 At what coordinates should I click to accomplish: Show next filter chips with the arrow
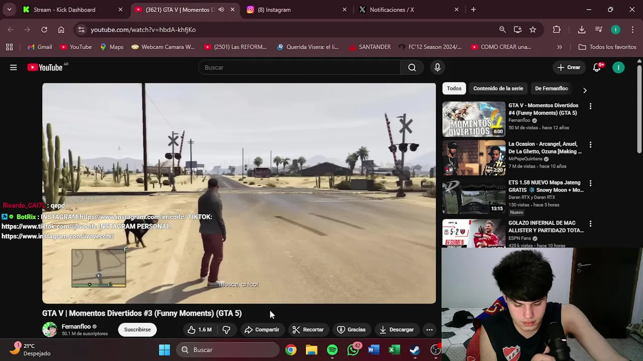[585, 90]
